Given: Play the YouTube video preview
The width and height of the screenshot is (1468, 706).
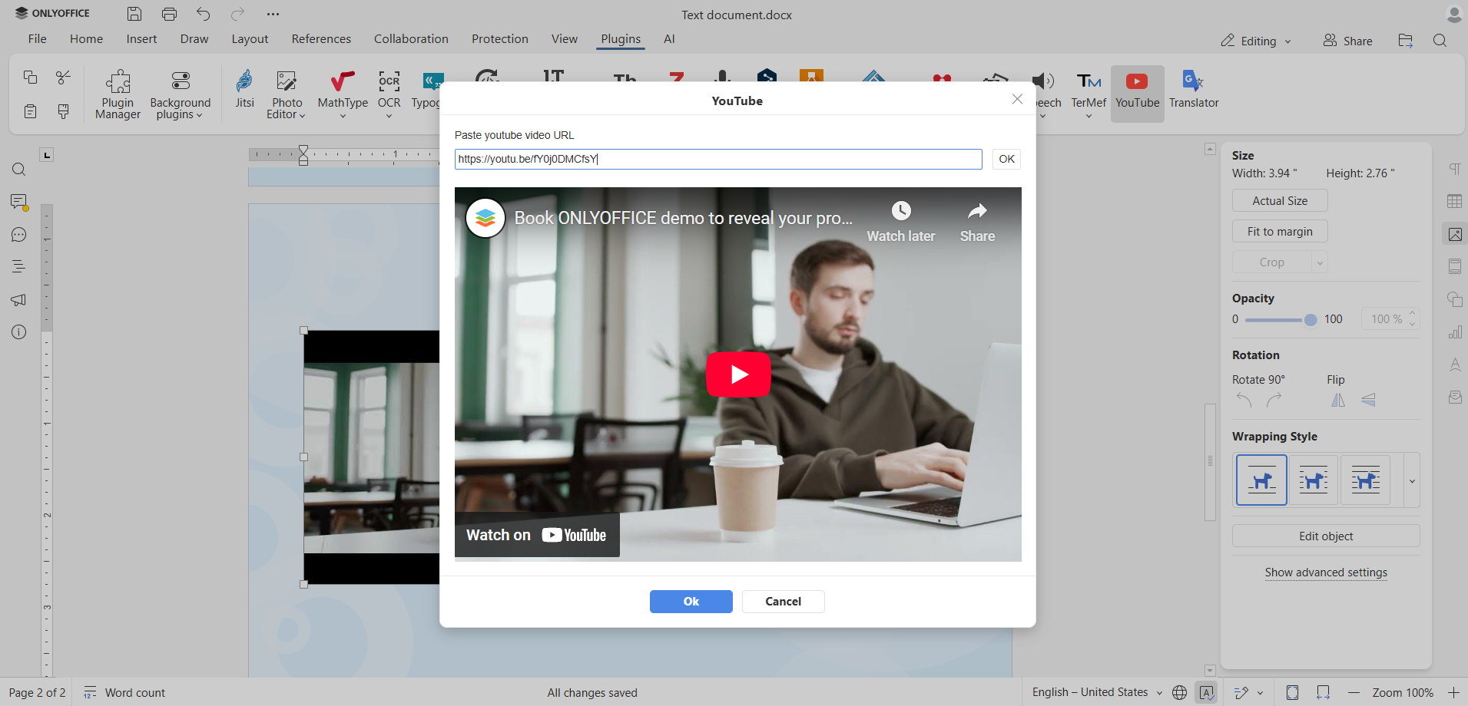Looking at the screenshot, I should (x=738, y=374).
